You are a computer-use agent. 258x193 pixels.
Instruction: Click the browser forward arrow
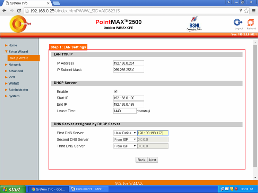12,11
